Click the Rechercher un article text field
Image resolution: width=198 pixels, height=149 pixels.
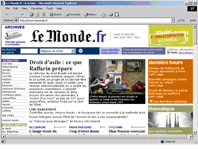click(x=29, y=51)
